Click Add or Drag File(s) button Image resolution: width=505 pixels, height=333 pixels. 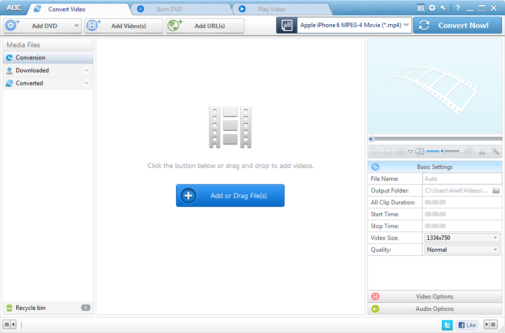[x=230, y=195]
